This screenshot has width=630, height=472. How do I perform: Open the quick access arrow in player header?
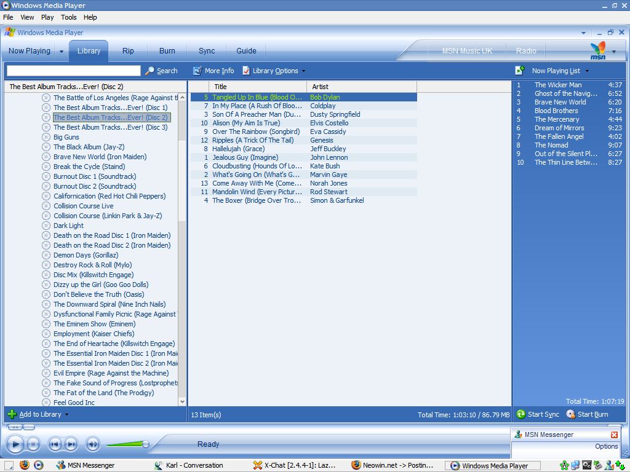pyautogui.click(x=583, y=33)
